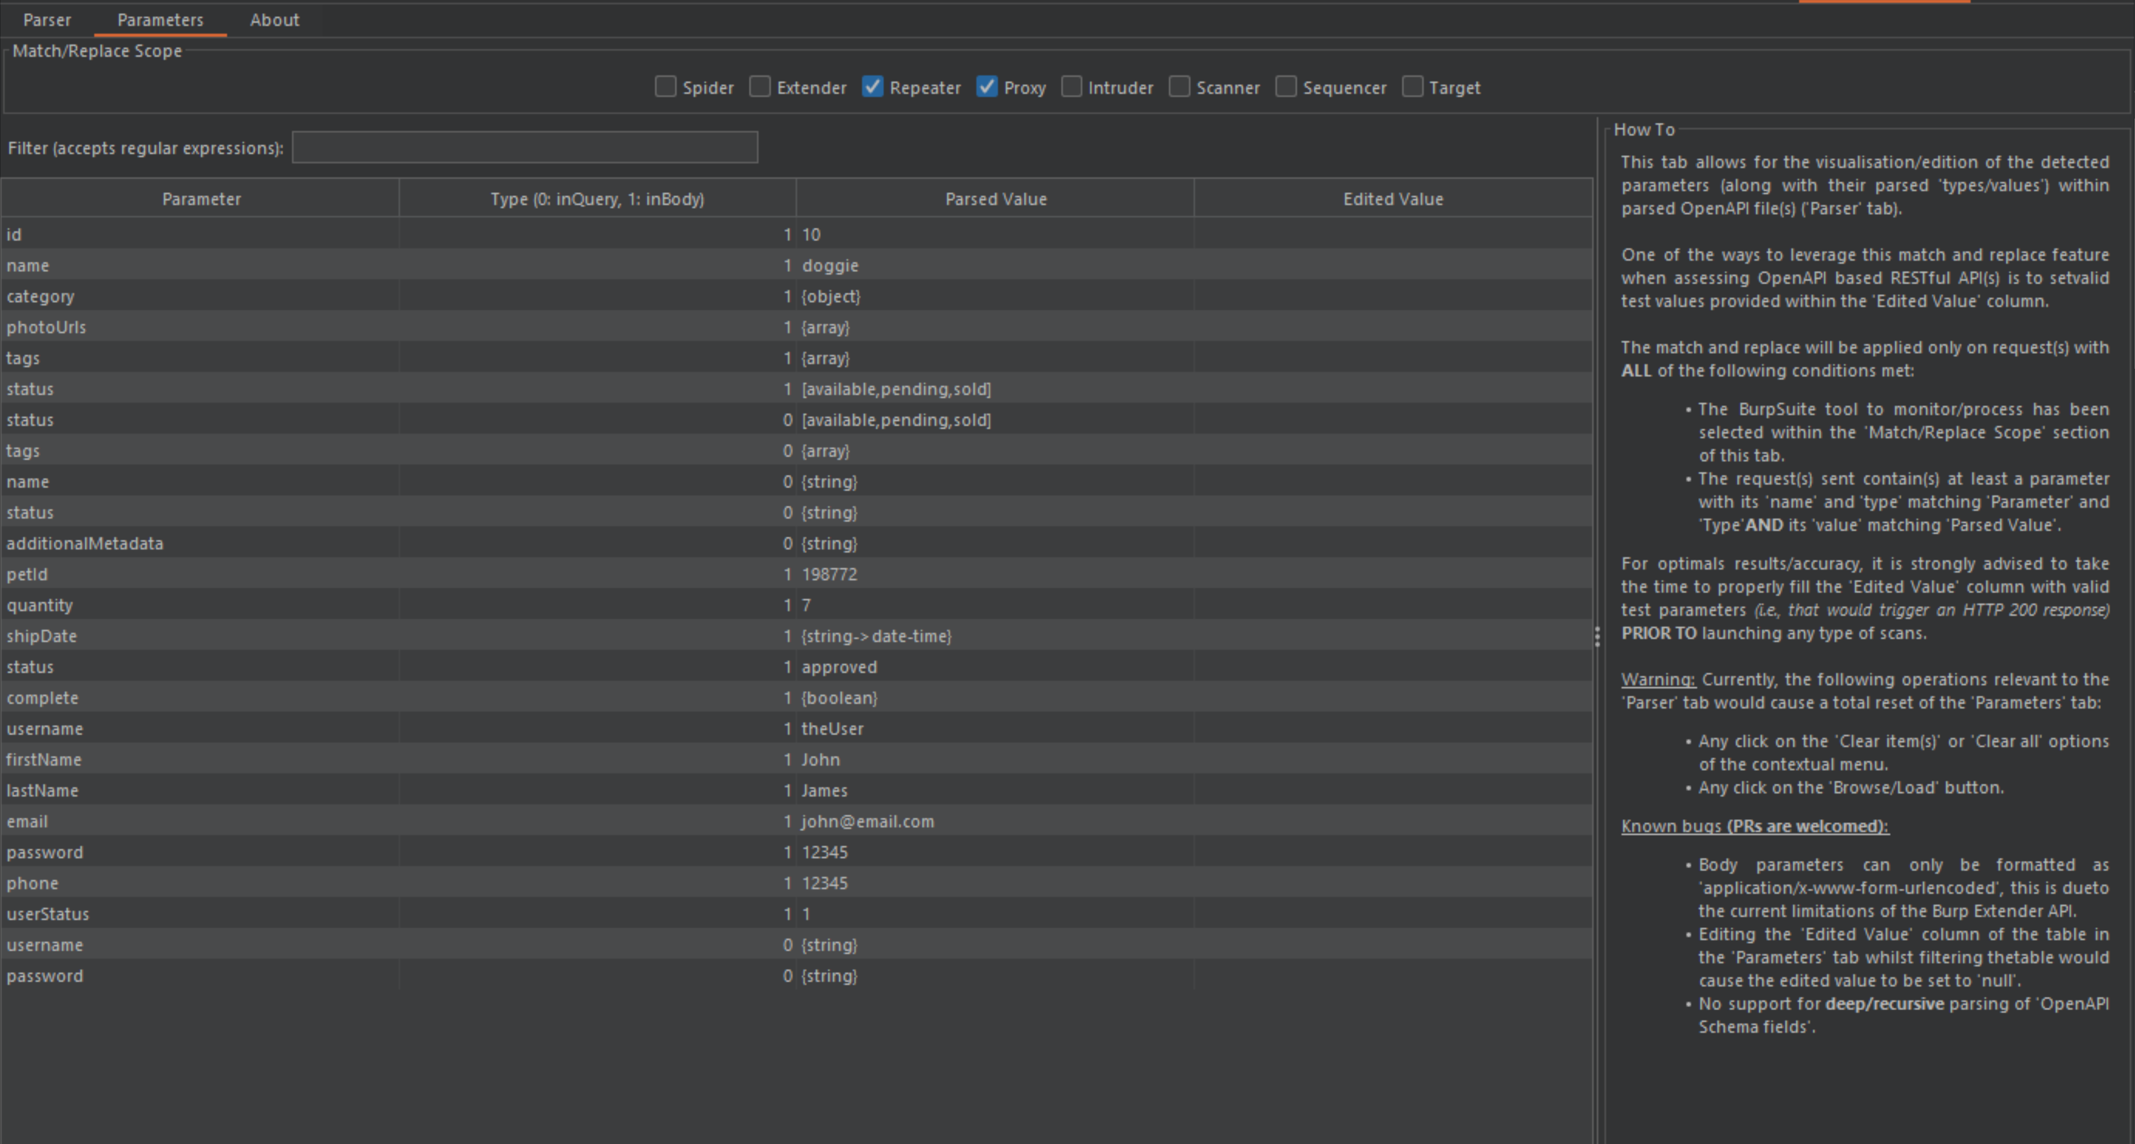Click the filter regular expression field

(x=524, y=148)
